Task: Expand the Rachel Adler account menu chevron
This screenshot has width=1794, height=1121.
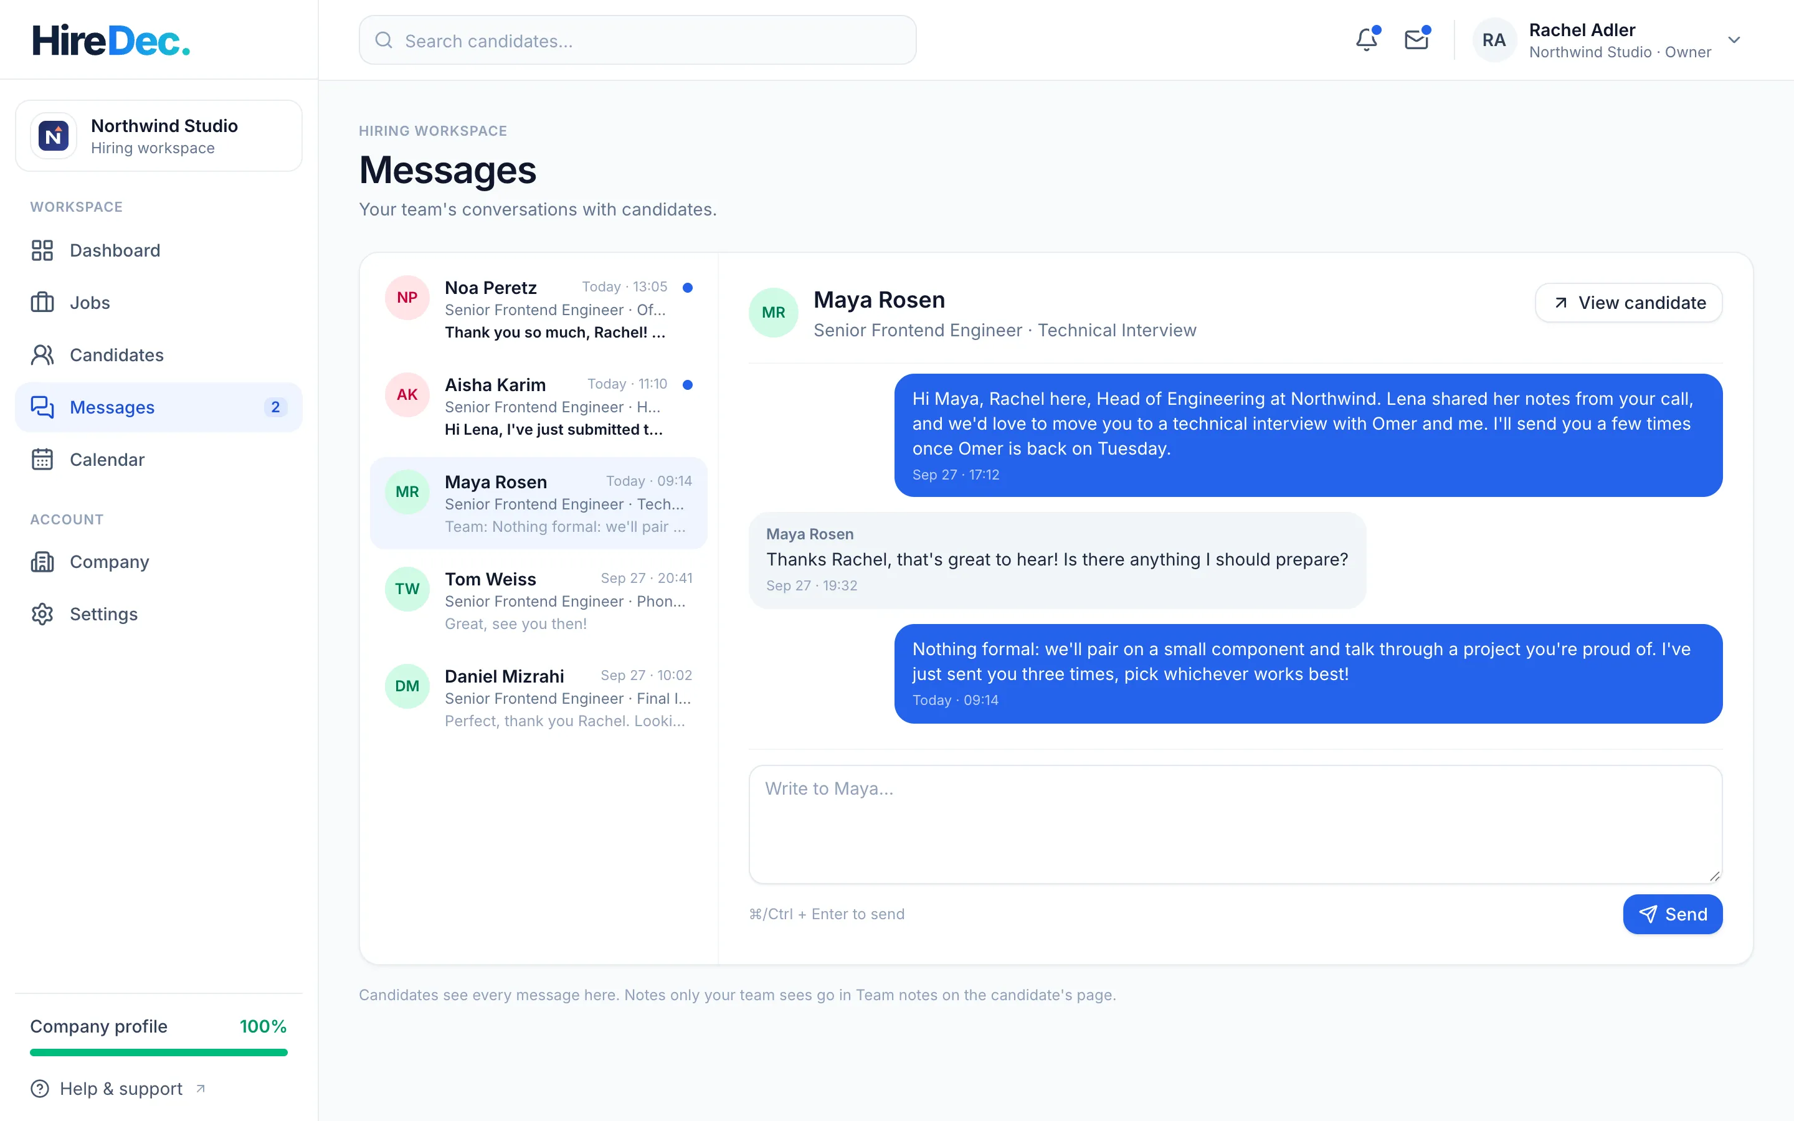Action: (1734, 40)
